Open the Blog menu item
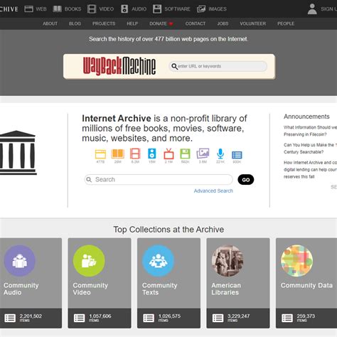337x337 pixels. (75, 23)
